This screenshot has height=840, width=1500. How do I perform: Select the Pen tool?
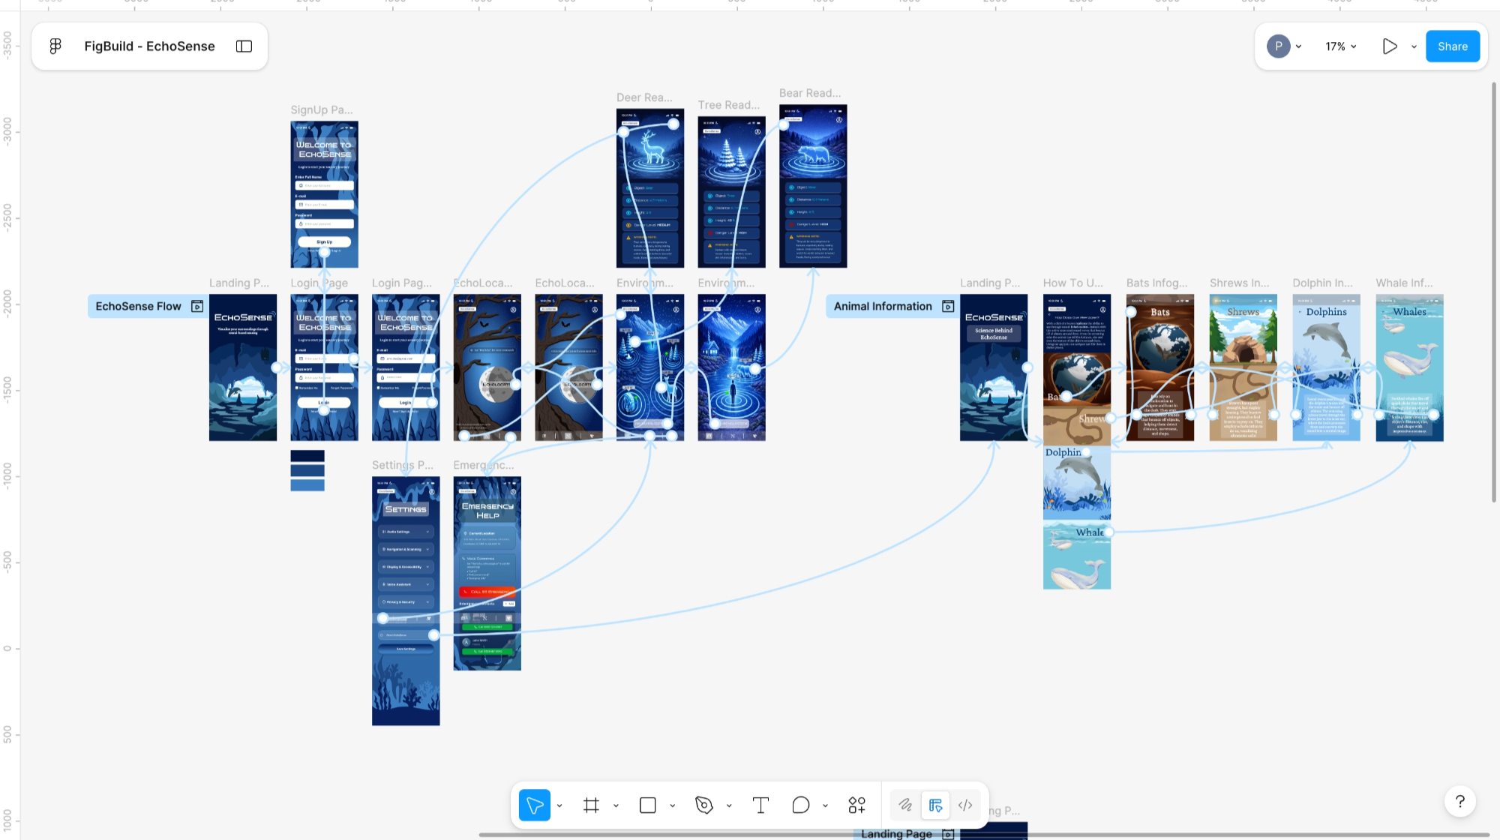pyautogui.click(x=703, y=805)
